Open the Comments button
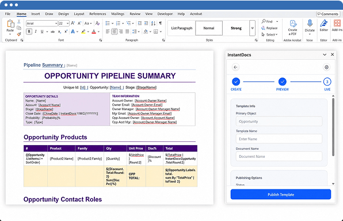Image resolution: width=343 pixels, height=221 pixels. tap(327, 14)
